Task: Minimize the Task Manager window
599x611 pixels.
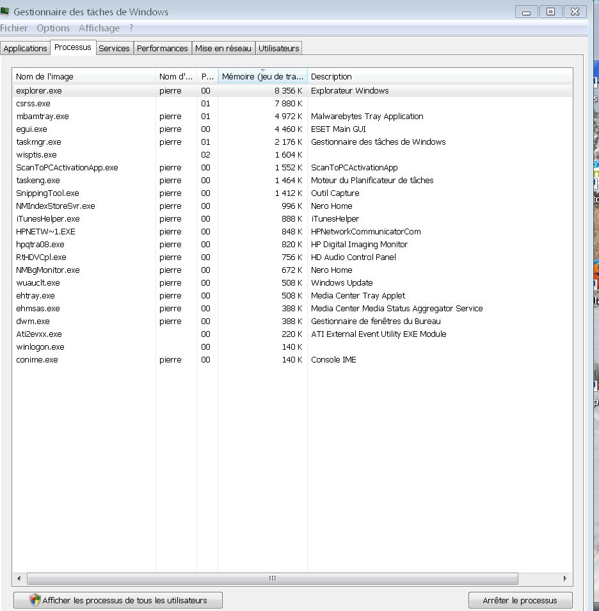Action: [x=526, y=12]
